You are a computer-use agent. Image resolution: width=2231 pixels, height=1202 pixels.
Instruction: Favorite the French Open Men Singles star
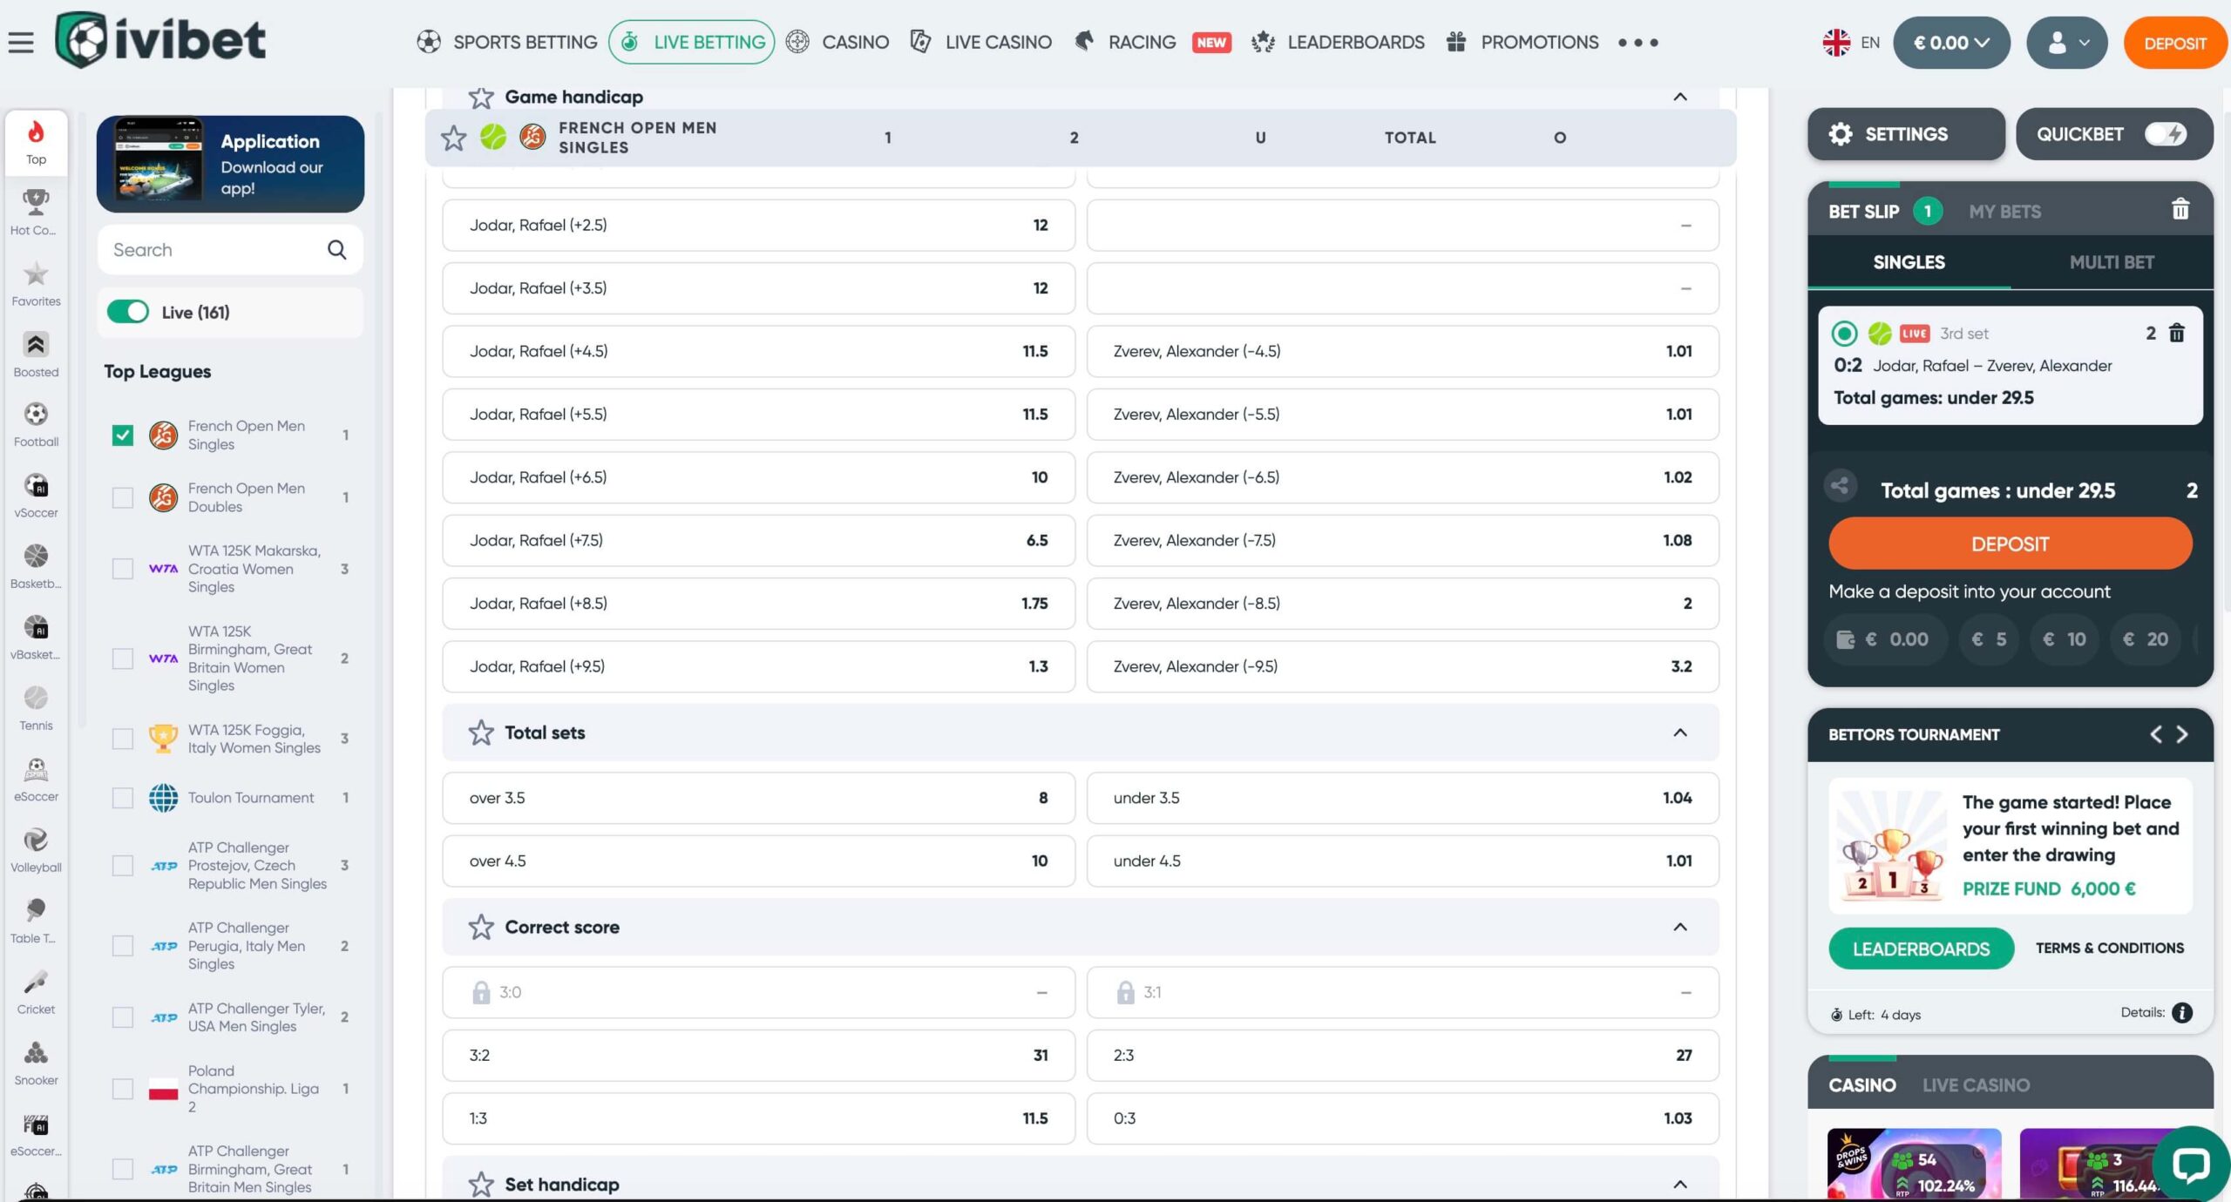(x=453, y=138)
